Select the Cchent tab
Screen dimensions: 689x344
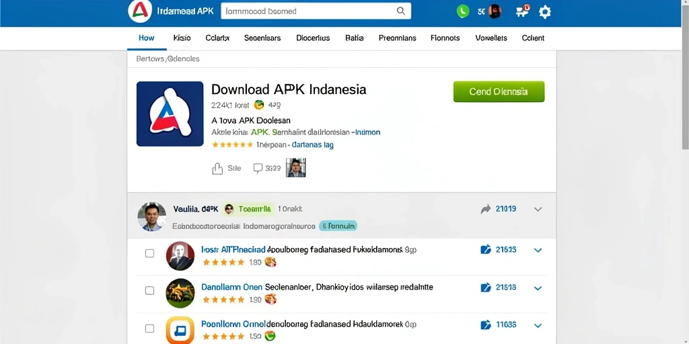tap(533, 38)
